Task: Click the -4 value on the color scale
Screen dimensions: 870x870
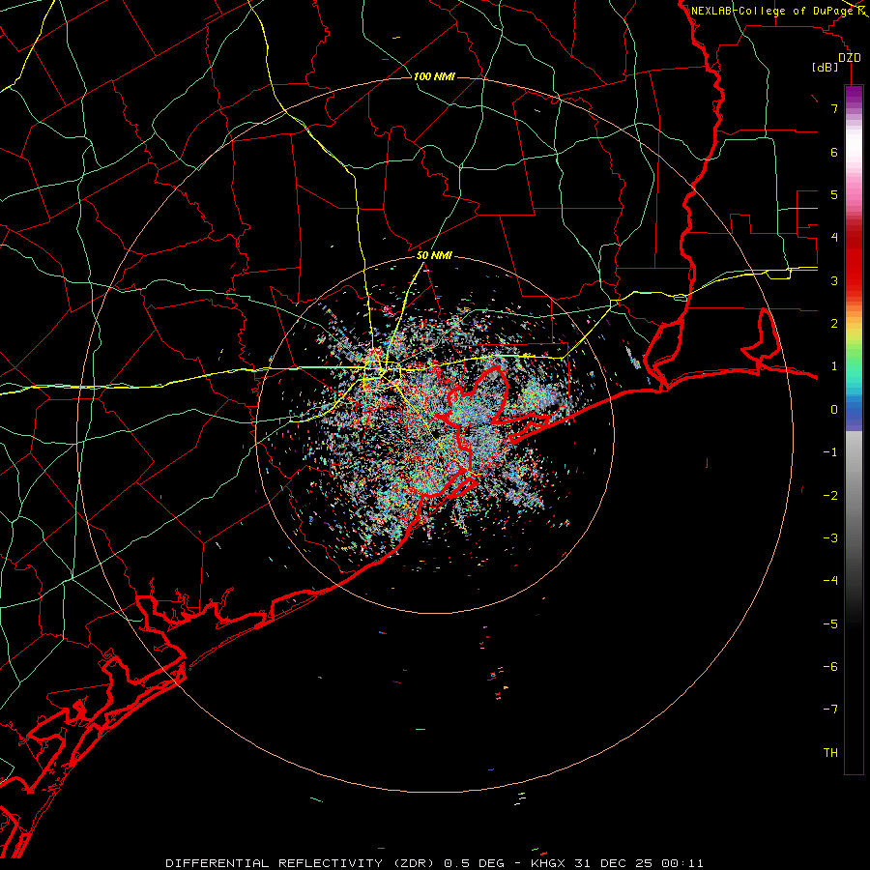Action: (830, 581)
